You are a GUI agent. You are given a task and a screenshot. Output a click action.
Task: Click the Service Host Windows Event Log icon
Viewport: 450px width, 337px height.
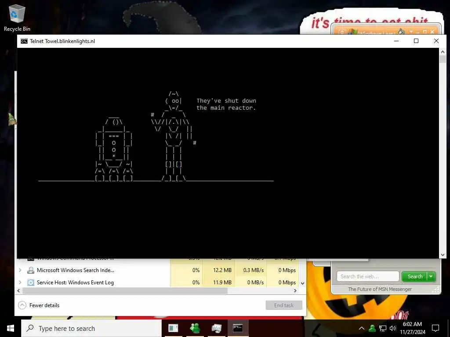click(31, 283)
